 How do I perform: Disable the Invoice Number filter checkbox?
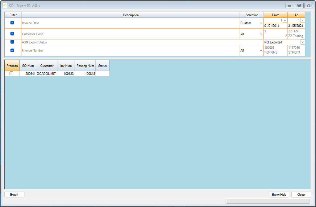click(12, 51)
